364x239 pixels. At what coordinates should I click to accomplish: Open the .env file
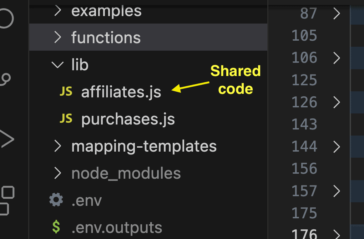pyautogui.click(x=86, y=200)
